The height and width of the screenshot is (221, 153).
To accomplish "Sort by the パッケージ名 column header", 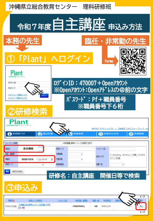I will point(63,200).
